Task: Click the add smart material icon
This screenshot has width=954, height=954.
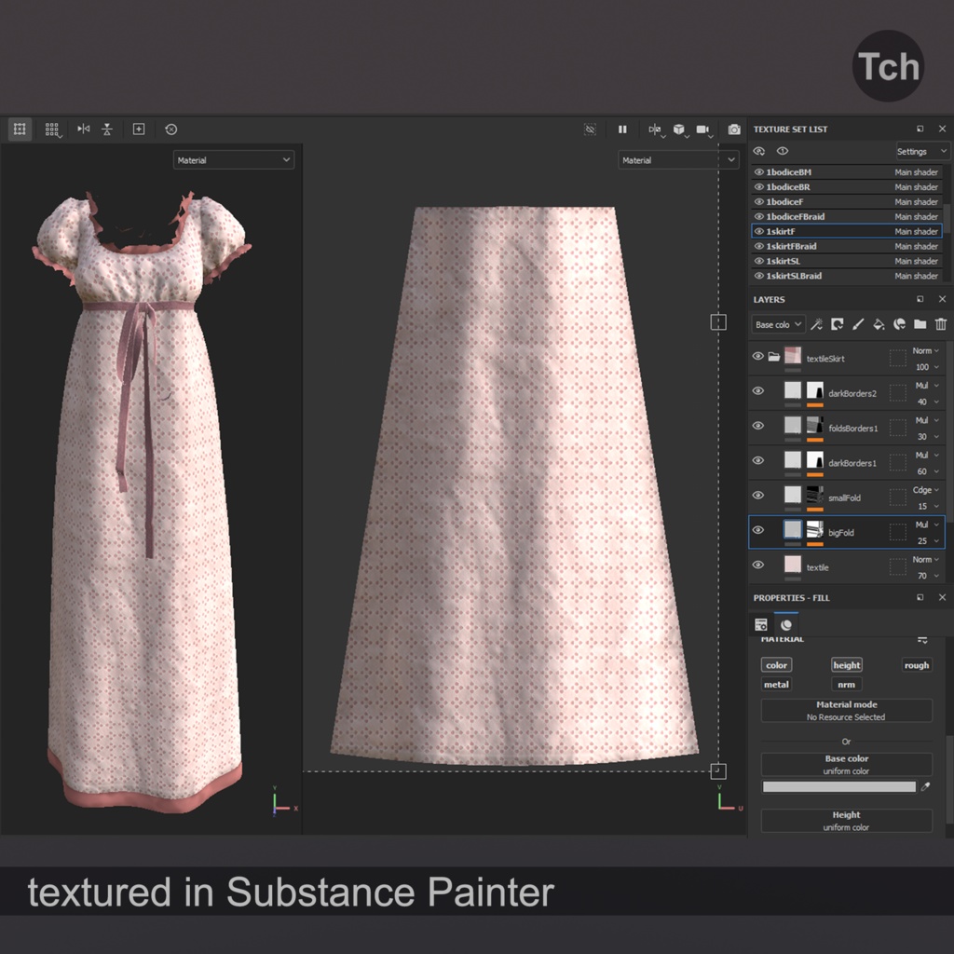Action: (x=900, y=324)
